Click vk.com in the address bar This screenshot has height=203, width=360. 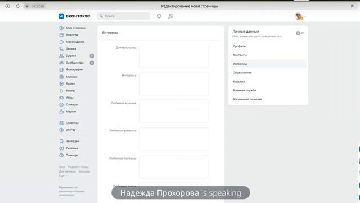coord(38,6)
